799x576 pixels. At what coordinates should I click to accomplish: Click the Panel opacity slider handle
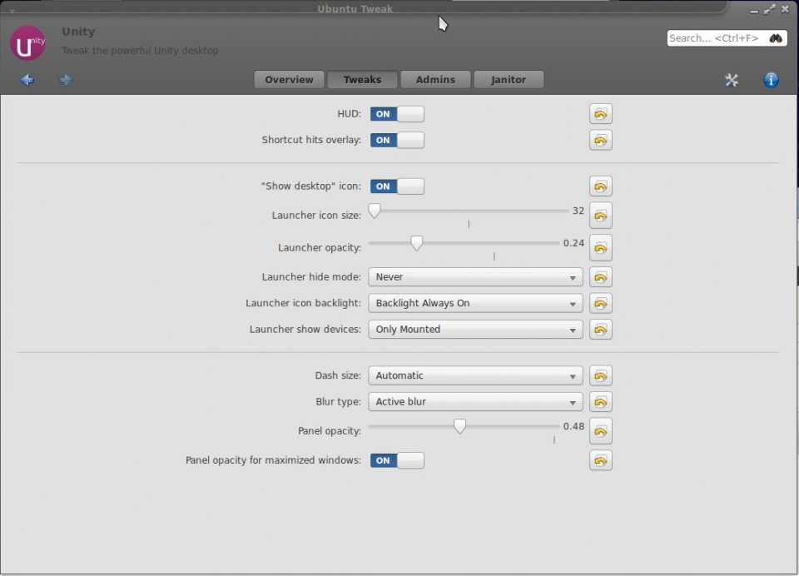pyautogui.click(x=459, y=427)
